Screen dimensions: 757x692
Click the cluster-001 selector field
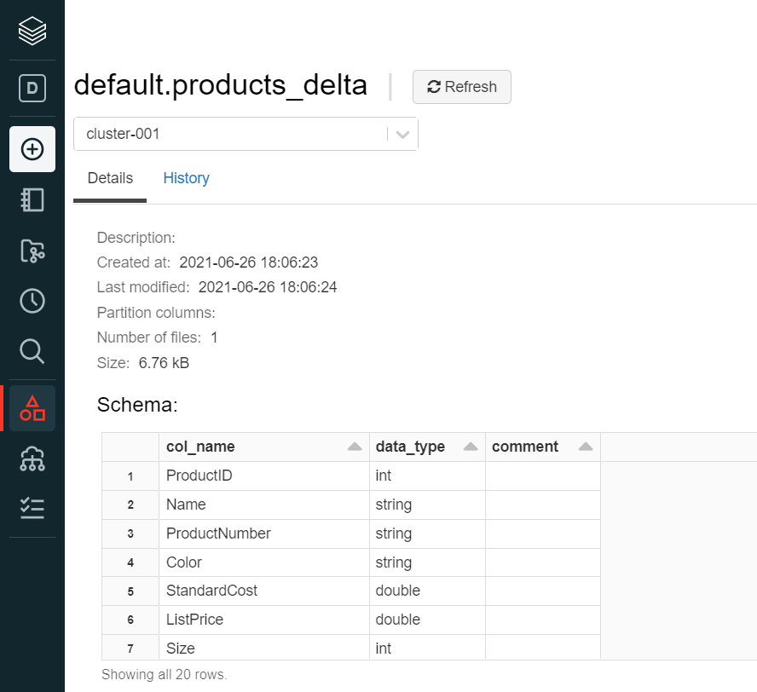[230, 134]
